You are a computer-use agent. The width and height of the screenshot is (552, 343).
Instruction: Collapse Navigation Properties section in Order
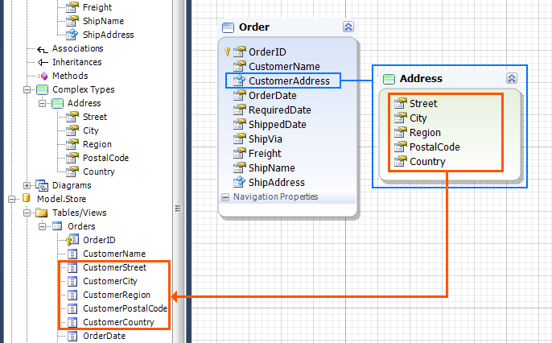pyautogui.click(x=225, y=196)
